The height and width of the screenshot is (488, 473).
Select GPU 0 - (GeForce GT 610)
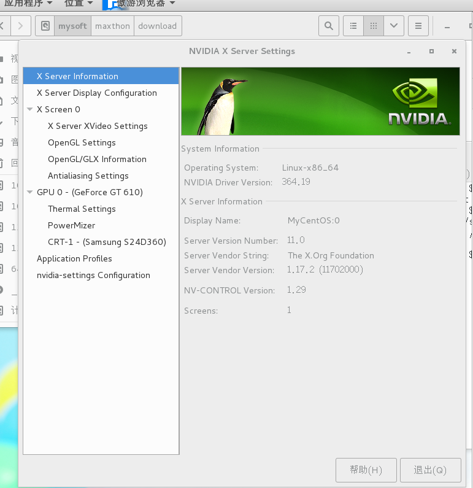pyautogui.click(x=90, y=192)
